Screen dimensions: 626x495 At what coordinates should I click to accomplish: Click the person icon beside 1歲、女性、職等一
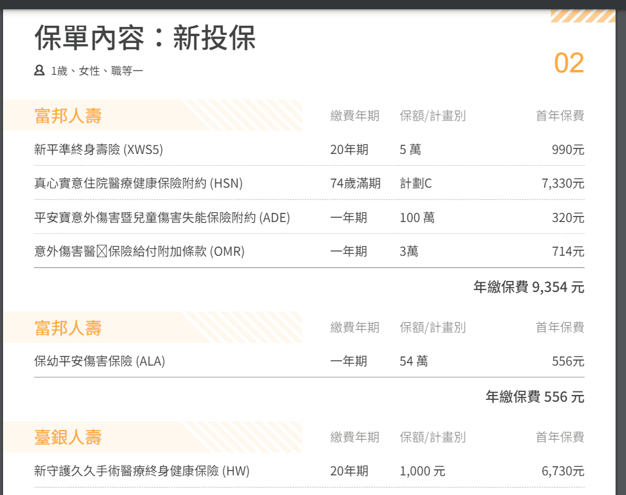pos(39,70)
